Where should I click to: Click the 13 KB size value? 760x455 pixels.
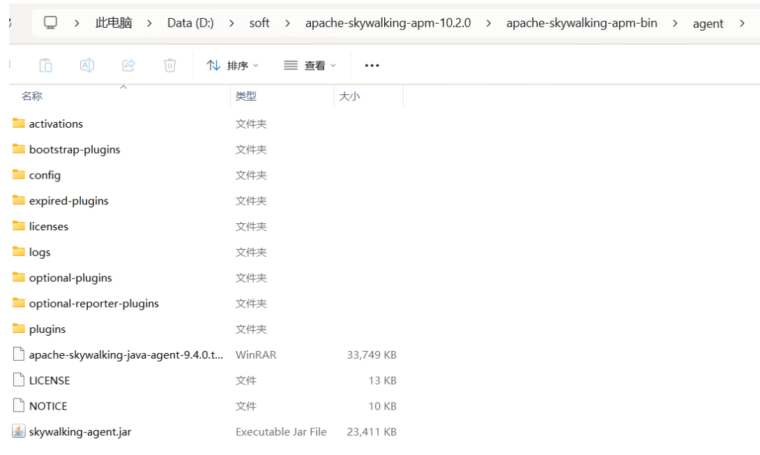click(382, 381)
